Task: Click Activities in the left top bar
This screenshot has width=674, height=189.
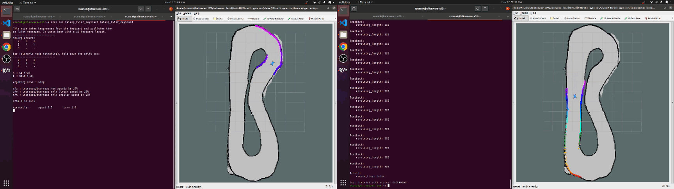Action: click(7, 2)
